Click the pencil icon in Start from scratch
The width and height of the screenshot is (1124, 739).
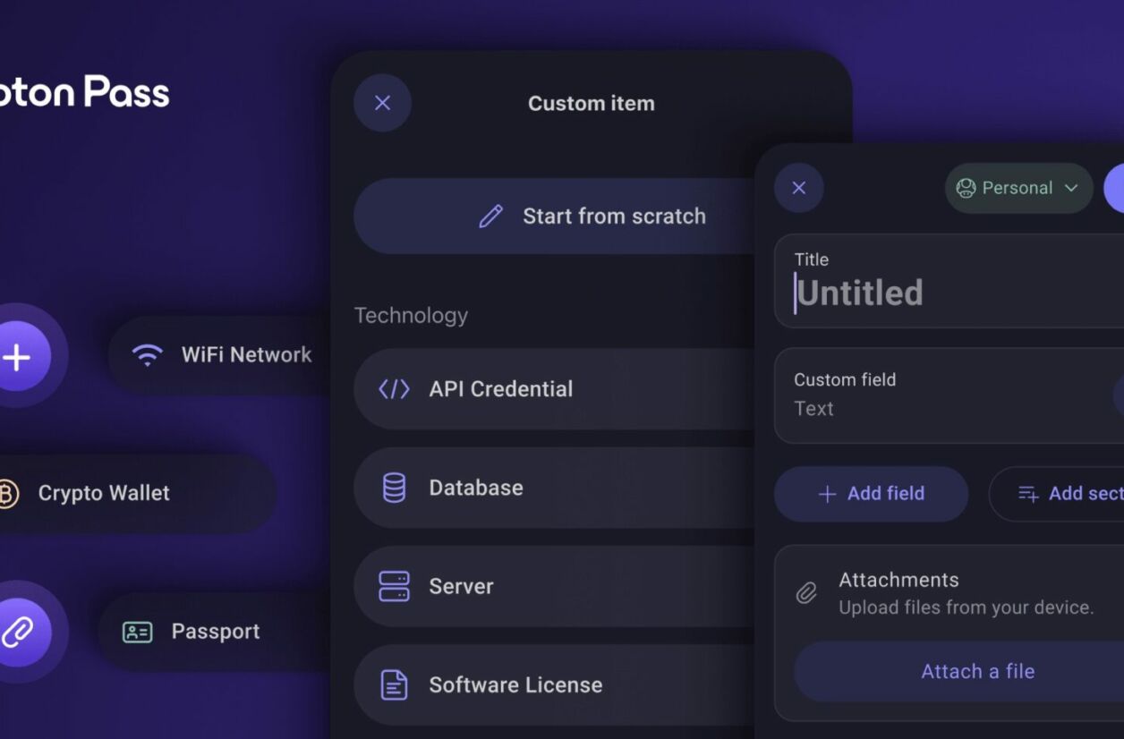click(490, 217)
